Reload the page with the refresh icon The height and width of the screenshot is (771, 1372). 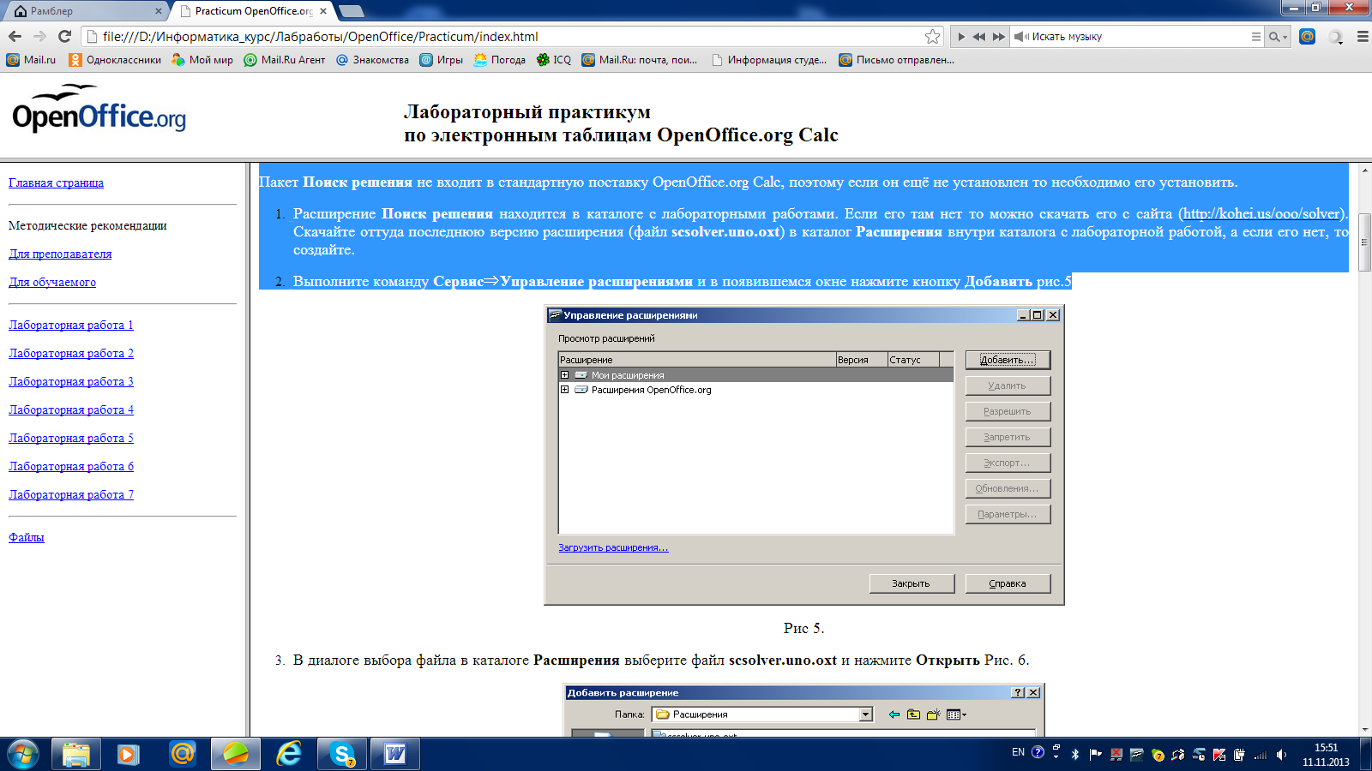coord(64,36)
